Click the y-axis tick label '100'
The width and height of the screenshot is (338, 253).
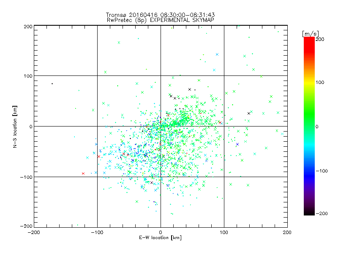click(28, 76)
